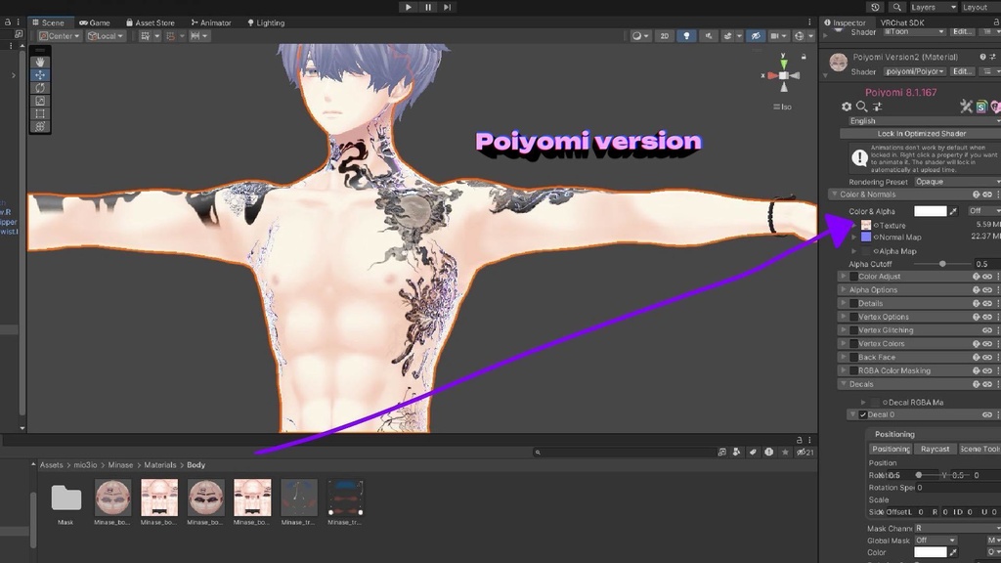
Task: Switch to the VRChat SDK tab
Action: pyautogui.click(x=902, y=22)
